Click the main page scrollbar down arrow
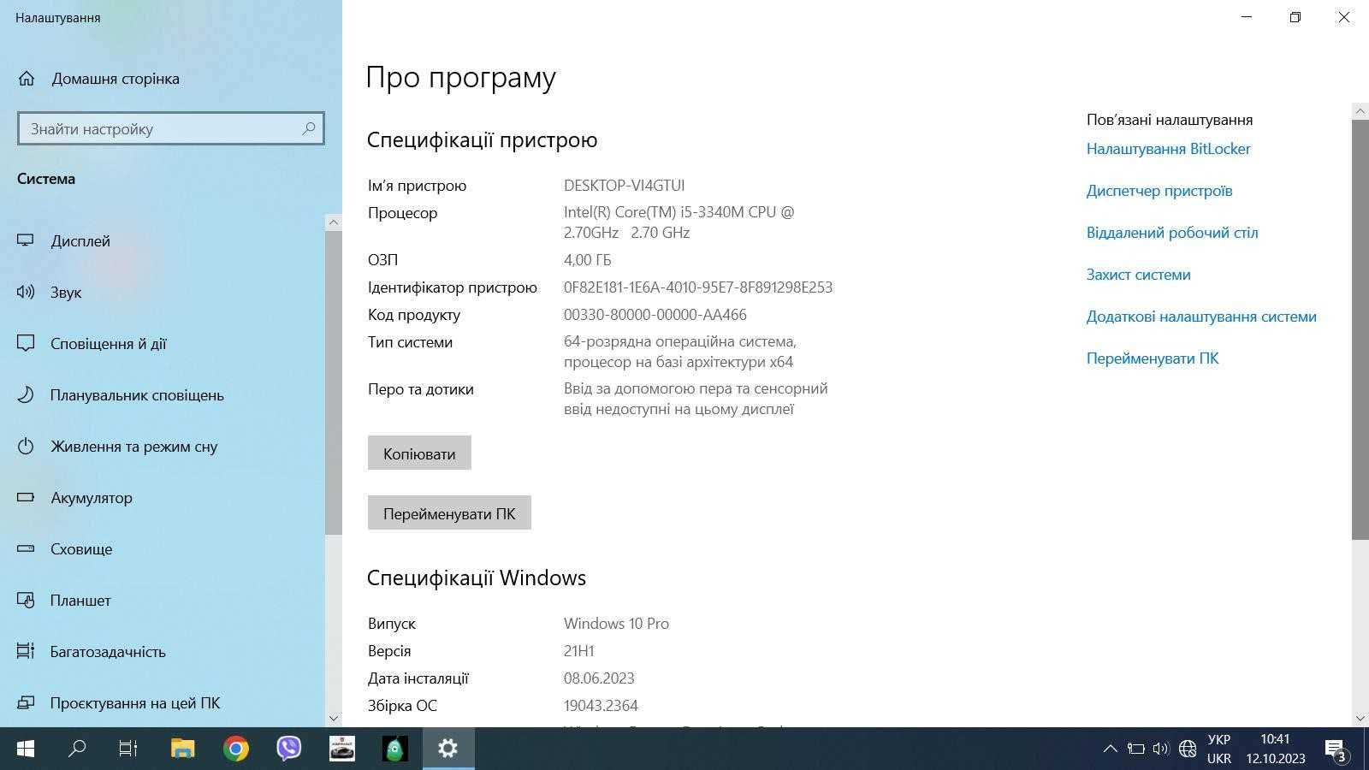1369x770 pixels. pos(1360,719)
